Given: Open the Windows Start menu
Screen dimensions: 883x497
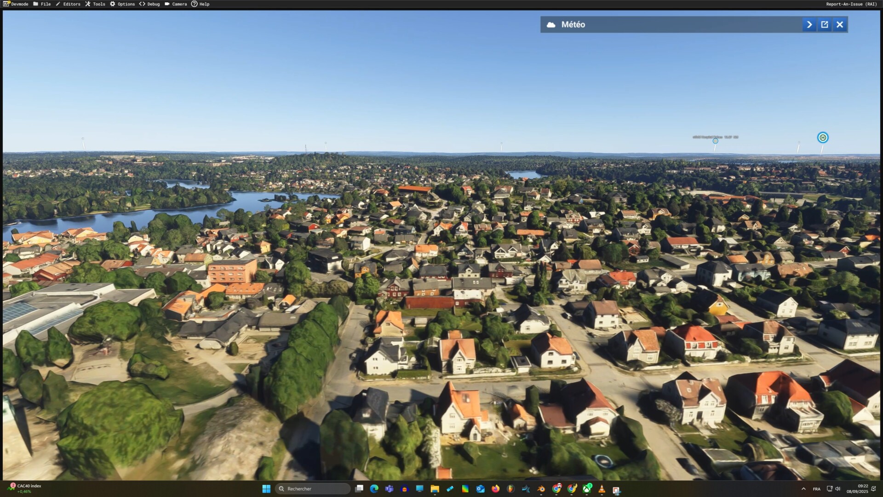Looking at the screenshot, I should [x=266, y=489].
